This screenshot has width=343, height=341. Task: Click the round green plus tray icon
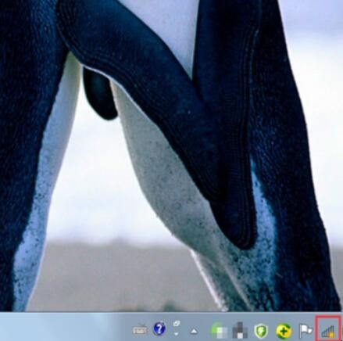284,331
